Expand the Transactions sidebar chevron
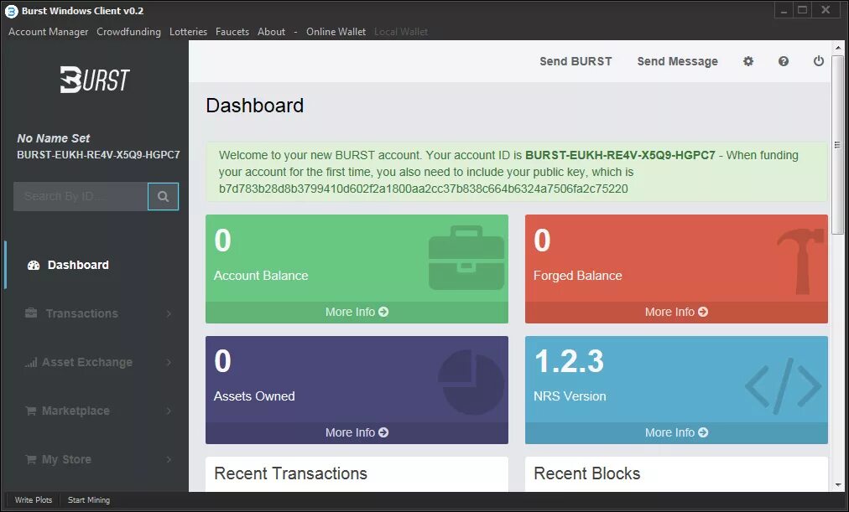 169,313
